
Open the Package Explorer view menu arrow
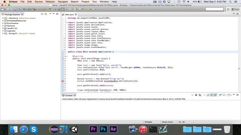[x=50, y=14]
